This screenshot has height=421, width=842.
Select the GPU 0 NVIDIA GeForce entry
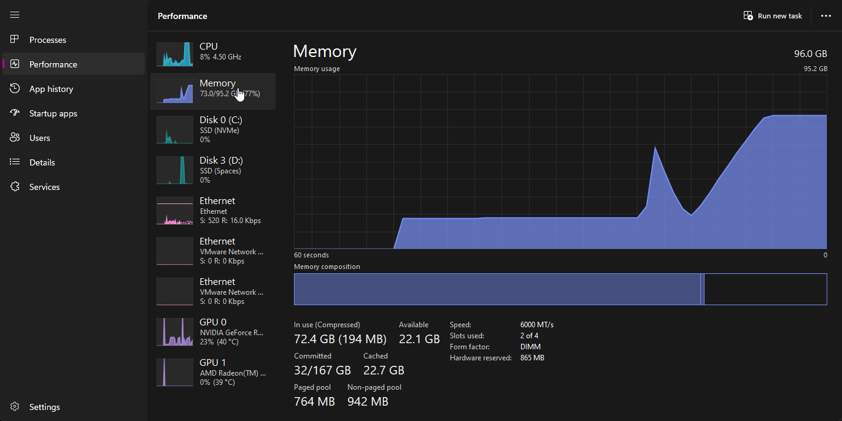click(x=213, y=332)
